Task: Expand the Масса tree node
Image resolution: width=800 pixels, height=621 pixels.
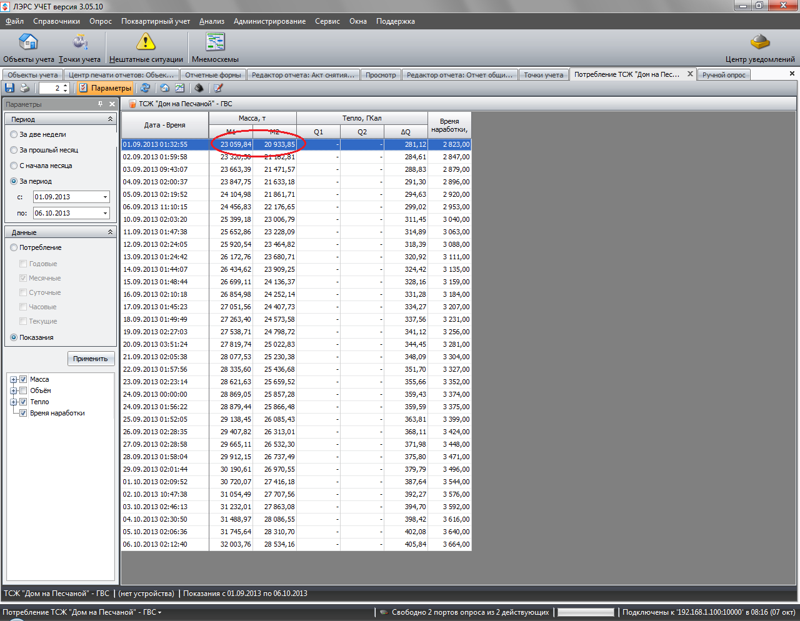Action: 14,379
